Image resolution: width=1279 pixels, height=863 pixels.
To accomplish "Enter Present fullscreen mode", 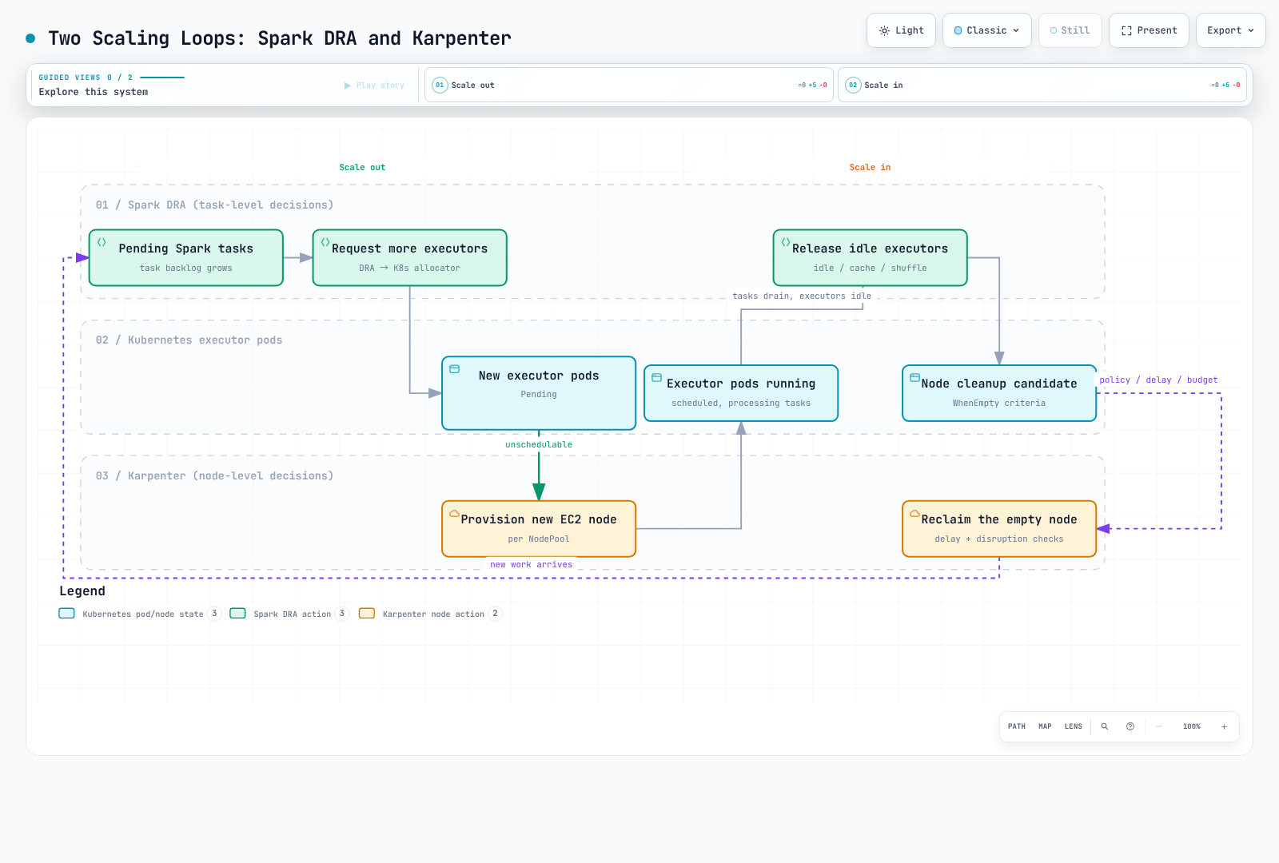I will coord(1149,30).
